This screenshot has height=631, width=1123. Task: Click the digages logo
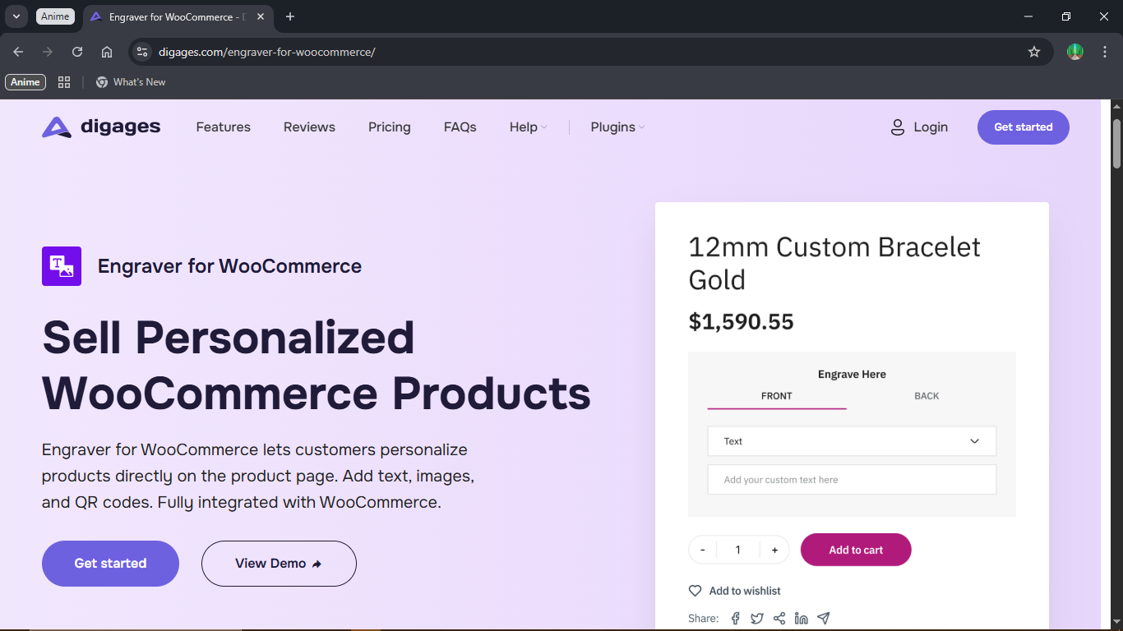(101, 127)
